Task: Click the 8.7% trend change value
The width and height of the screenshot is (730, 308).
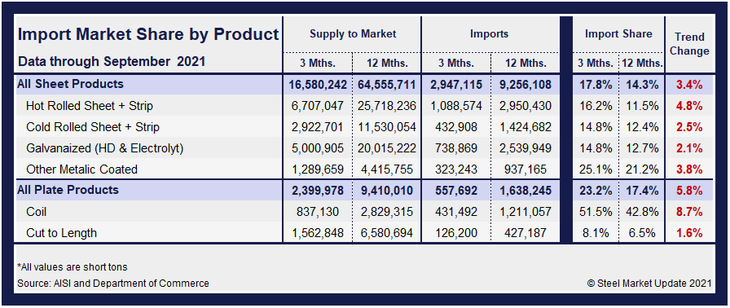Action: tap(689, 212)
